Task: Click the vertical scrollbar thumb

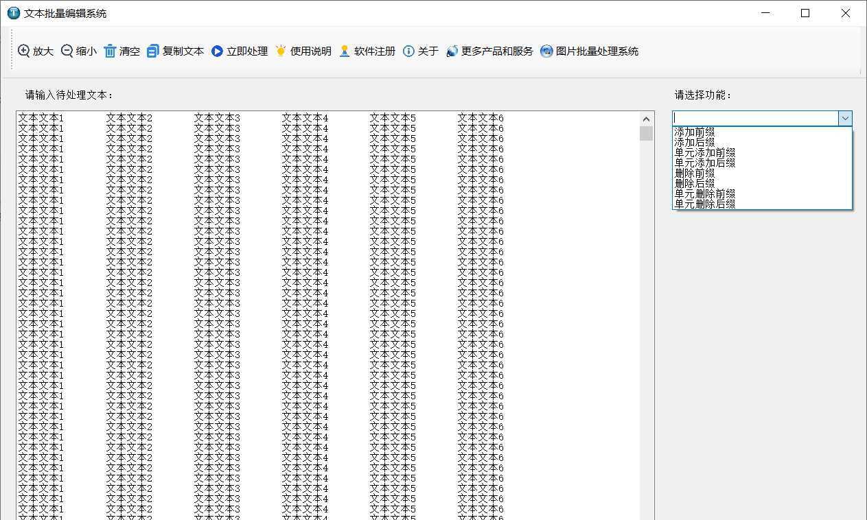Action: pos(646,133)
